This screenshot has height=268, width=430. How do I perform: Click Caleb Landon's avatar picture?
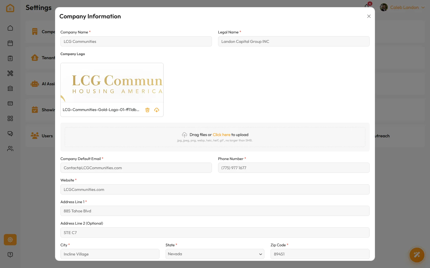[x=384, y=7]
